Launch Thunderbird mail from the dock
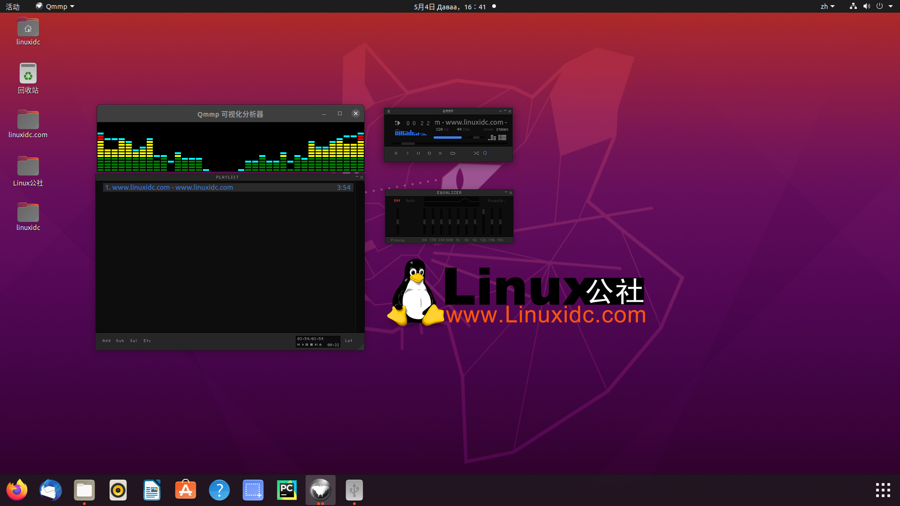This screenshot has height=506, width=900. 51,490
